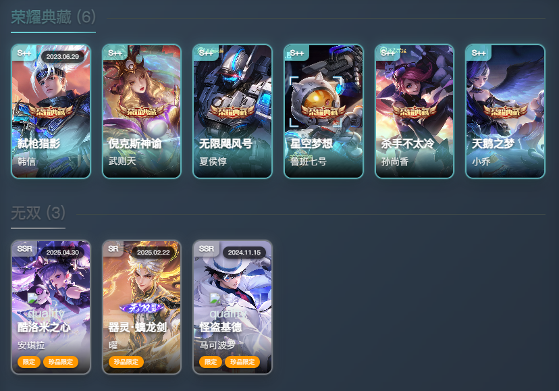This screenshot has height=391, width=559.
Task: Select the 杀手不太冷 孙尚香 skin card
Action: tap(415, 111)
